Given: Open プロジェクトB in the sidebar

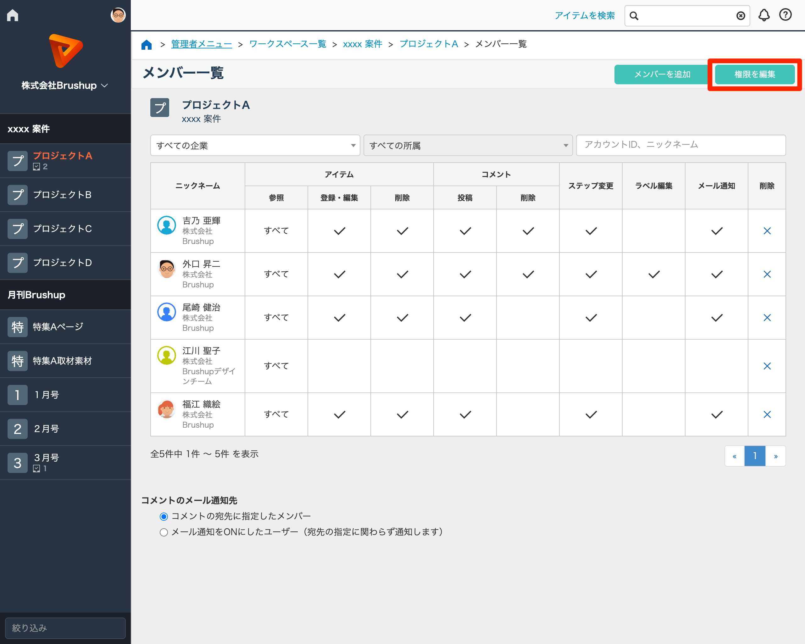Looking at the screenshot, I should [62, 195].
